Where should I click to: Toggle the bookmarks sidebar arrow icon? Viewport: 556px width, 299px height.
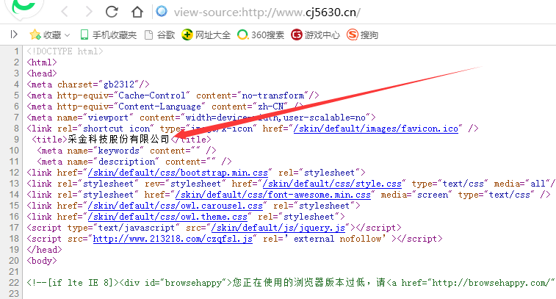click(x=14, y=35)
